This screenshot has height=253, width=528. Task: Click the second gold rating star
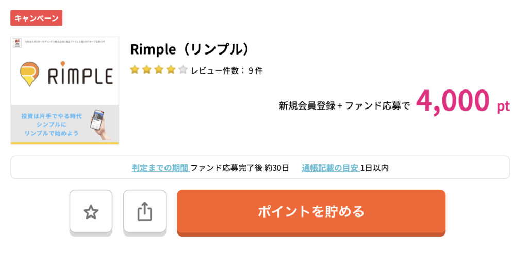pos(147,70)
